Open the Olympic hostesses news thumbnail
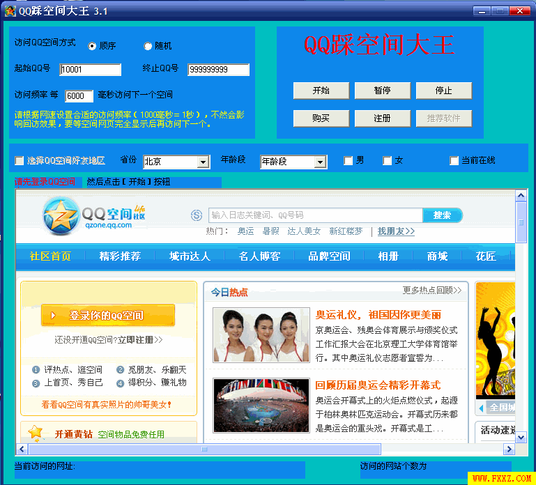The width and height of the screenshot is (536, 485). click(261, 334)
